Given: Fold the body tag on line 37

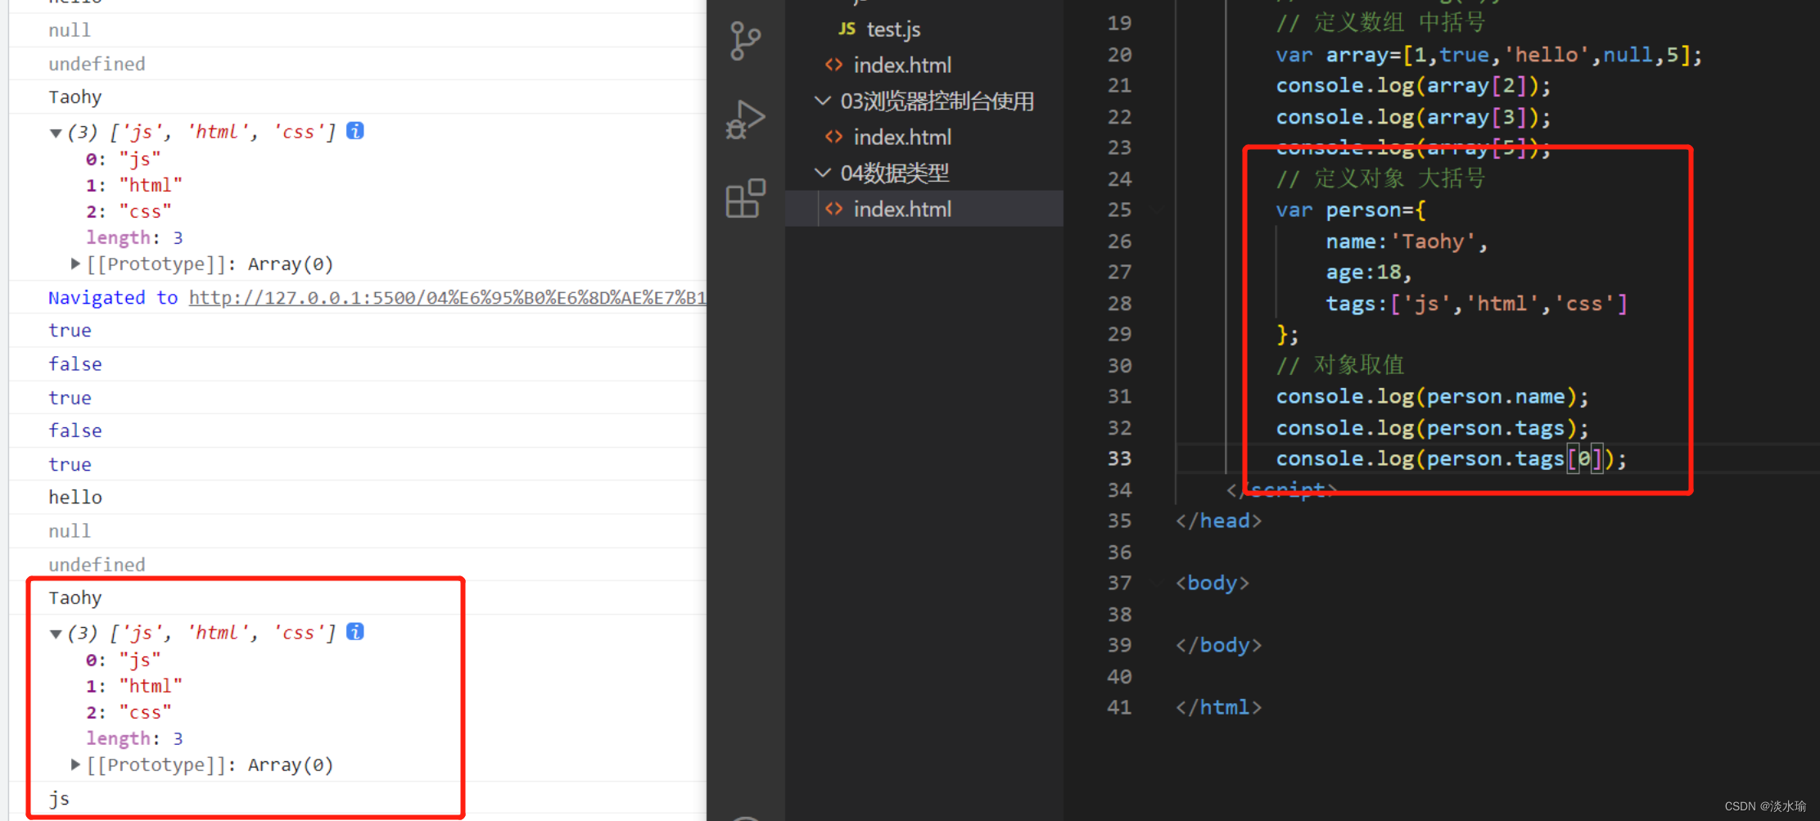Looking at the screenshot, I should point(1158,584).
